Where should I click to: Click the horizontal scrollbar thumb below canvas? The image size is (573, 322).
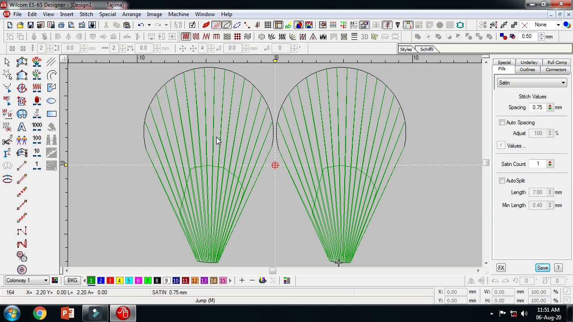pos(273,271)
